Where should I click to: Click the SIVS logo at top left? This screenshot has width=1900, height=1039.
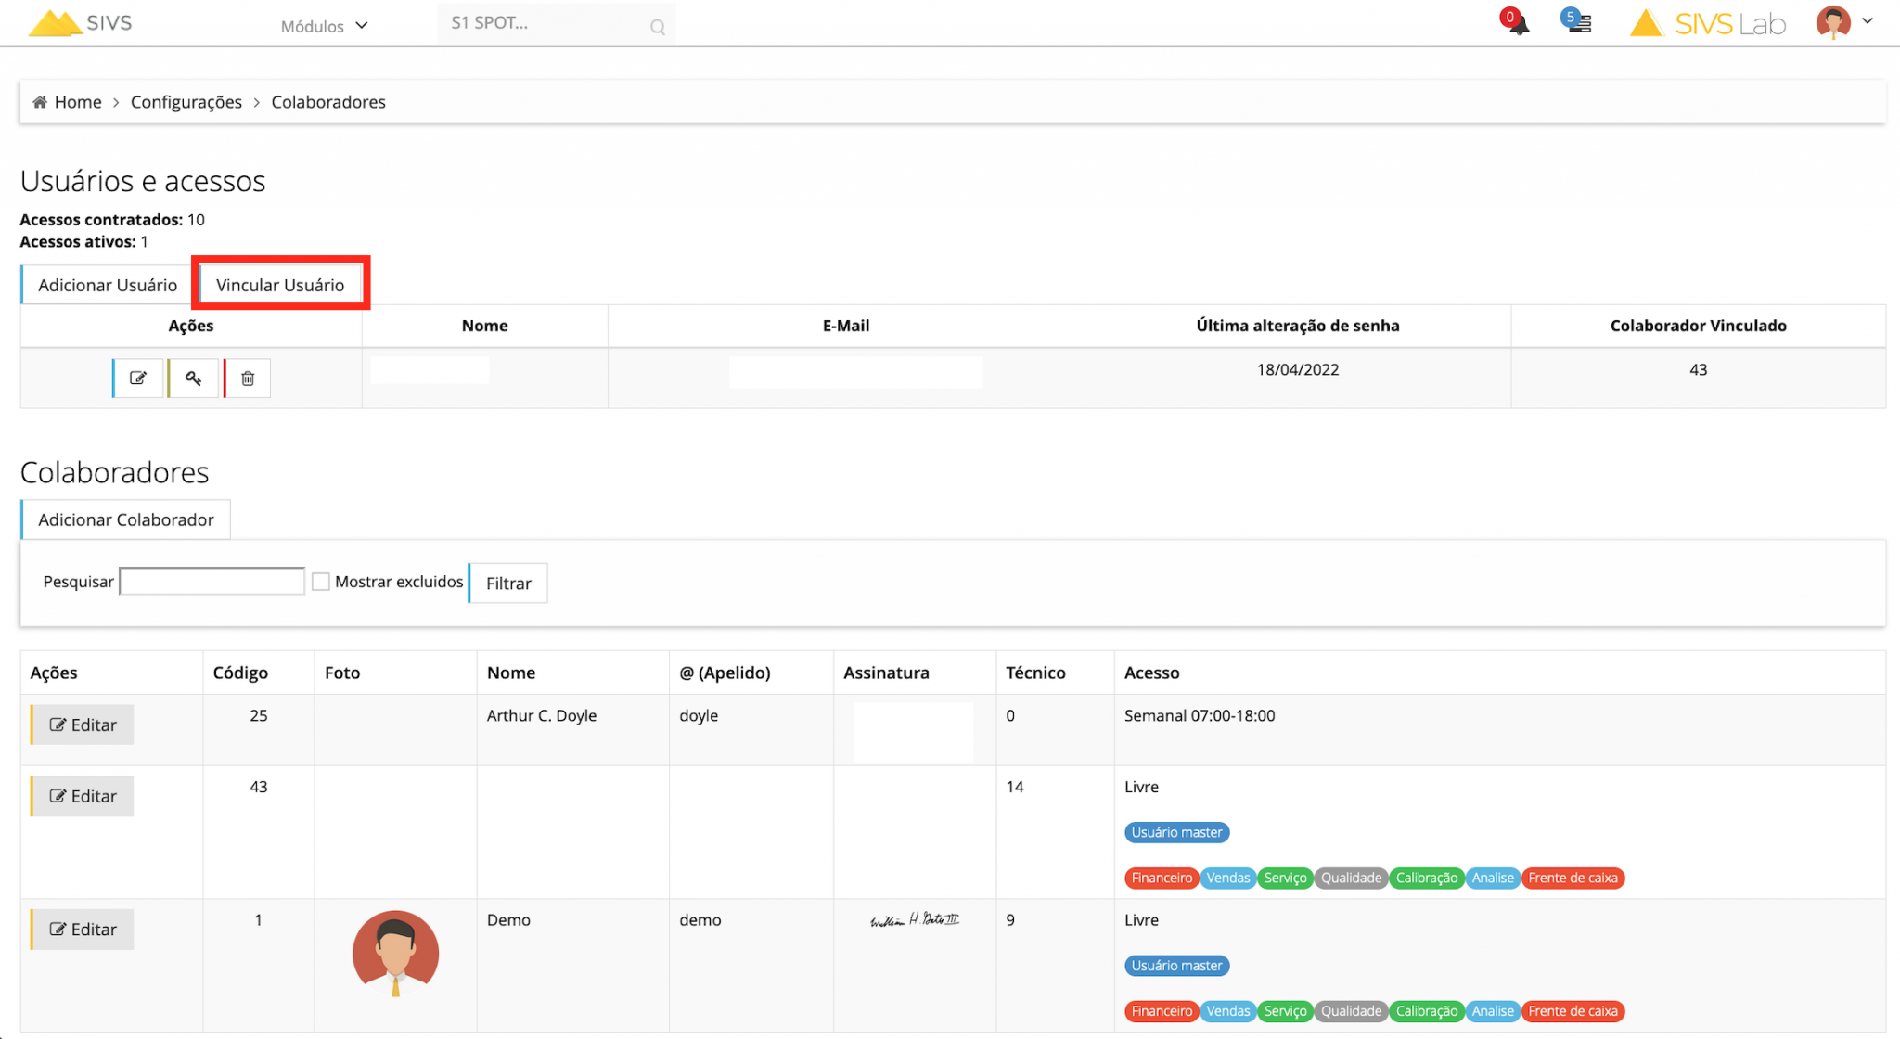point(82,22)
